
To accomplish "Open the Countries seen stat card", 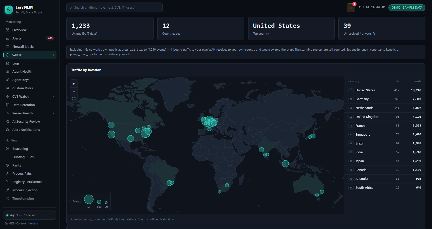I will (x=201, y=29).
